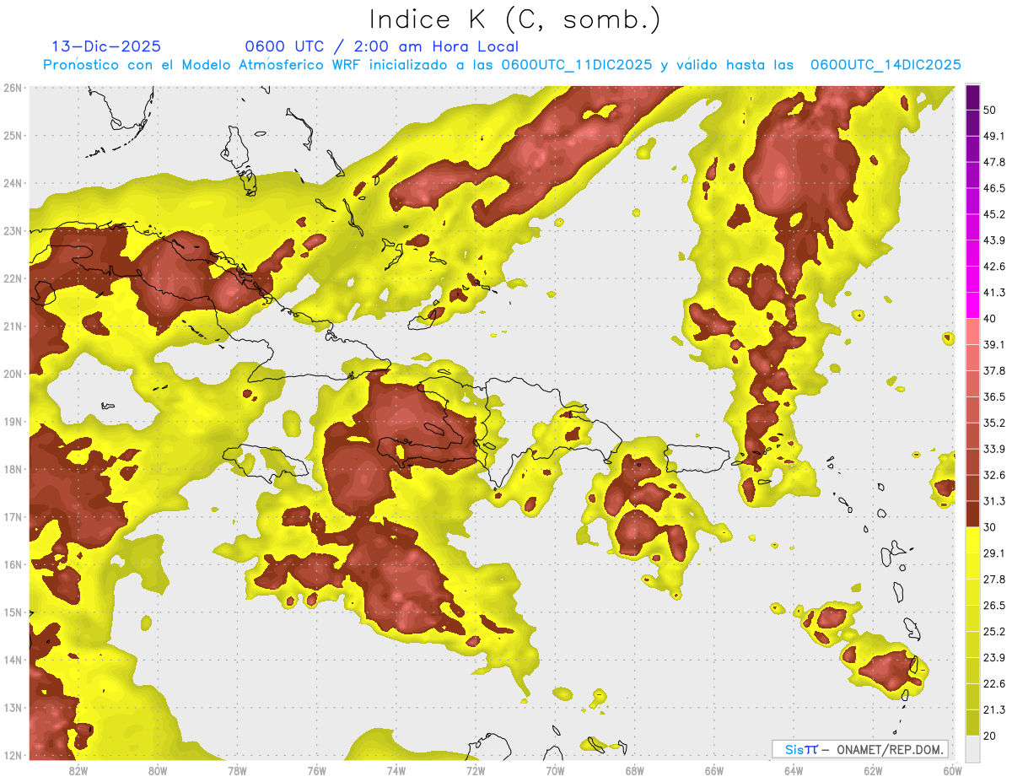Screen dimensions: 1012x782
Task: Click the longitude label '64W'
Action: click(x=794, y=770)
